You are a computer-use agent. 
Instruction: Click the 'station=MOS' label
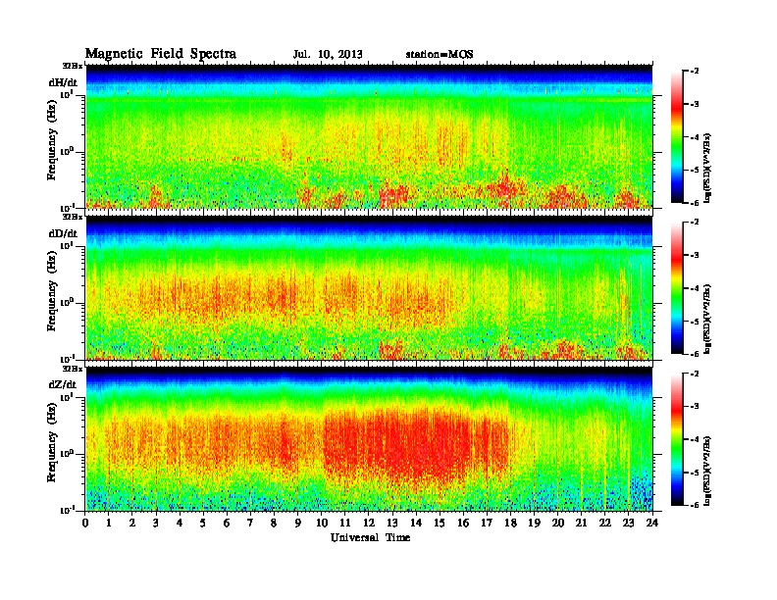[x=440, y=55]
